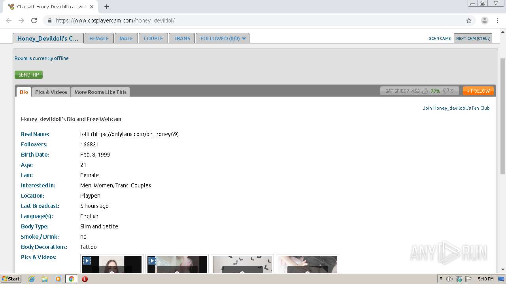
Task: Close the Chat with Honey_Devildoll browser tab
Action: [92, 7]
